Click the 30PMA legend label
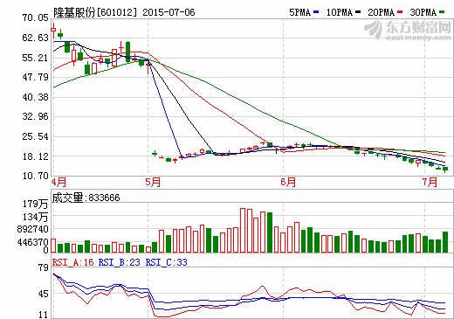This screenshot has width=454, height=319. coord(423,12)
